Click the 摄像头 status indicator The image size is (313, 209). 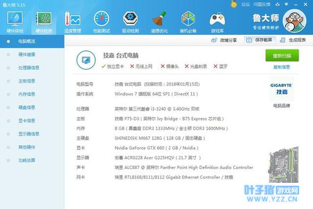tap(169, 66)
